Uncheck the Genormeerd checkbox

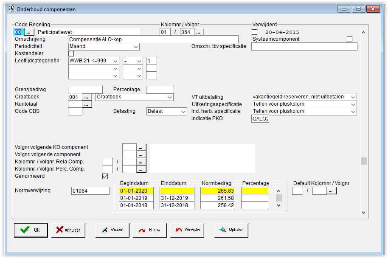point(105,176)
